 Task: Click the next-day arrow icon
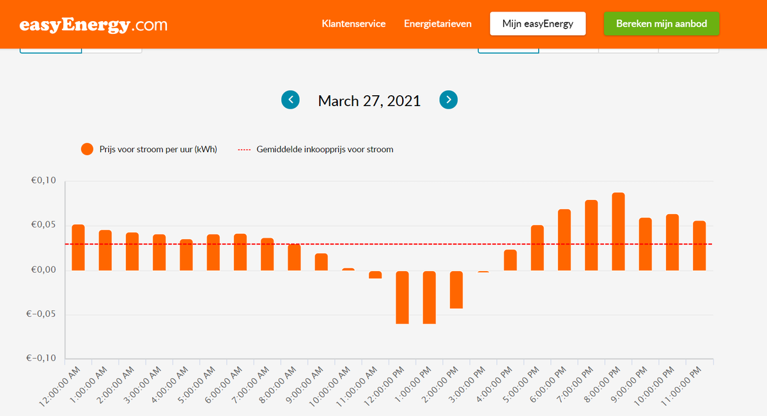pyautogui.click(x=448, y=100)
